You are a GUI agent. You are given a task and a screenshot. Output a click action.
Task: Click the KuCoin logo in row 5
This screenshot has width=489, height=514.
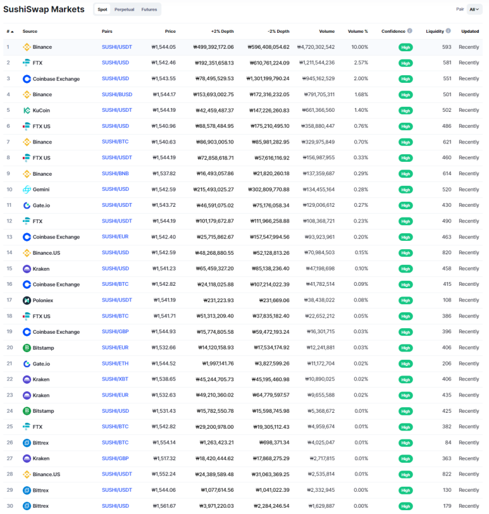(27, 111)
